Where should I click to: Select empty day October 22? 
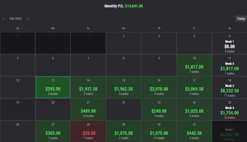pos(123,109)
